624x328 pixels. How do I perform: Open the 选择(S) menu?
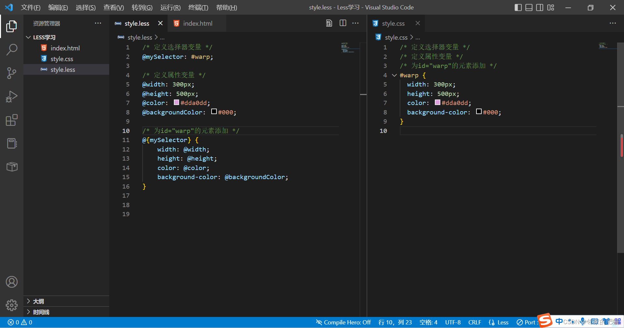click(x=85, y=7)
